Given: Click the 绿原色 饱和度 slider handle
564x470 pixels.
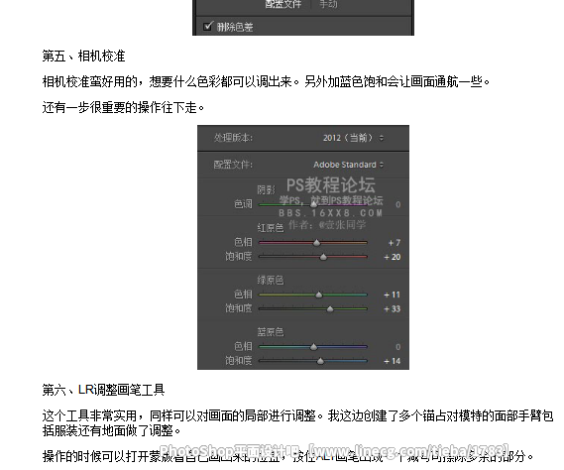Looking at the screenshot, I should 330,308.
